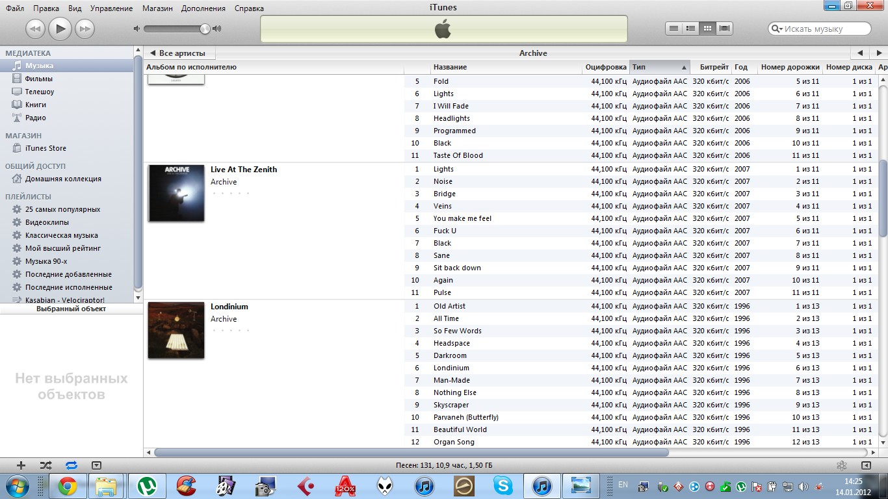This screenshot has width=888, height=499.
Task: Skip back with the Previous track button
Action: point(35,29)
